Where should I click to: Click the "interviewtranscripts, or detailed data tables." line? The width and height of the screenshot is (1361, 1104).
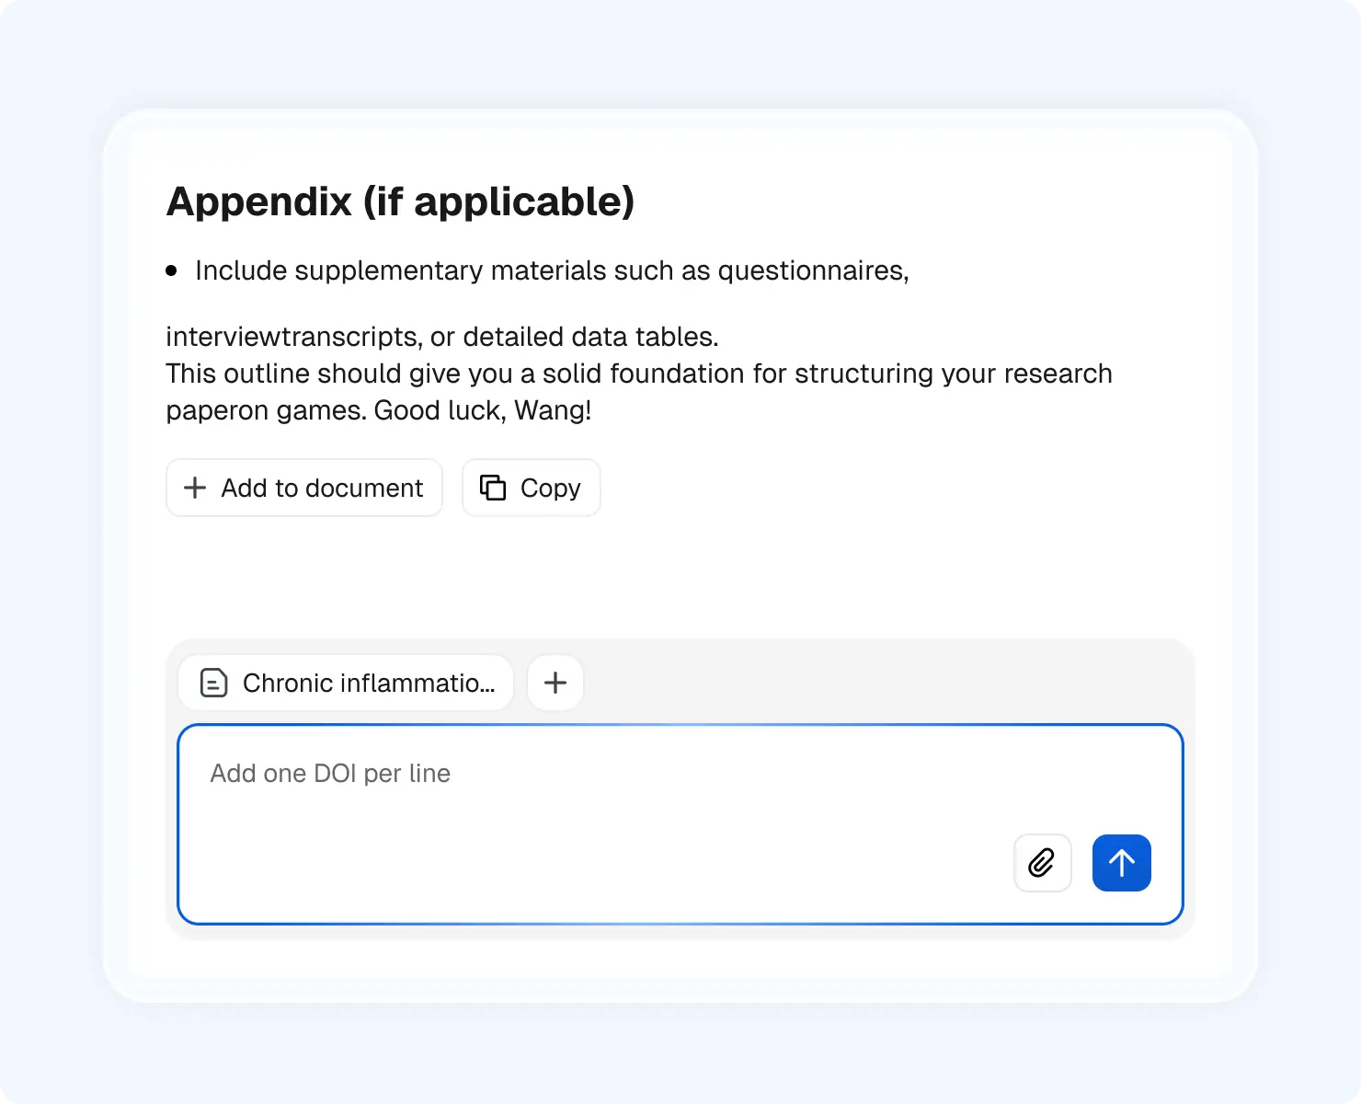click(x=441, y=337)
